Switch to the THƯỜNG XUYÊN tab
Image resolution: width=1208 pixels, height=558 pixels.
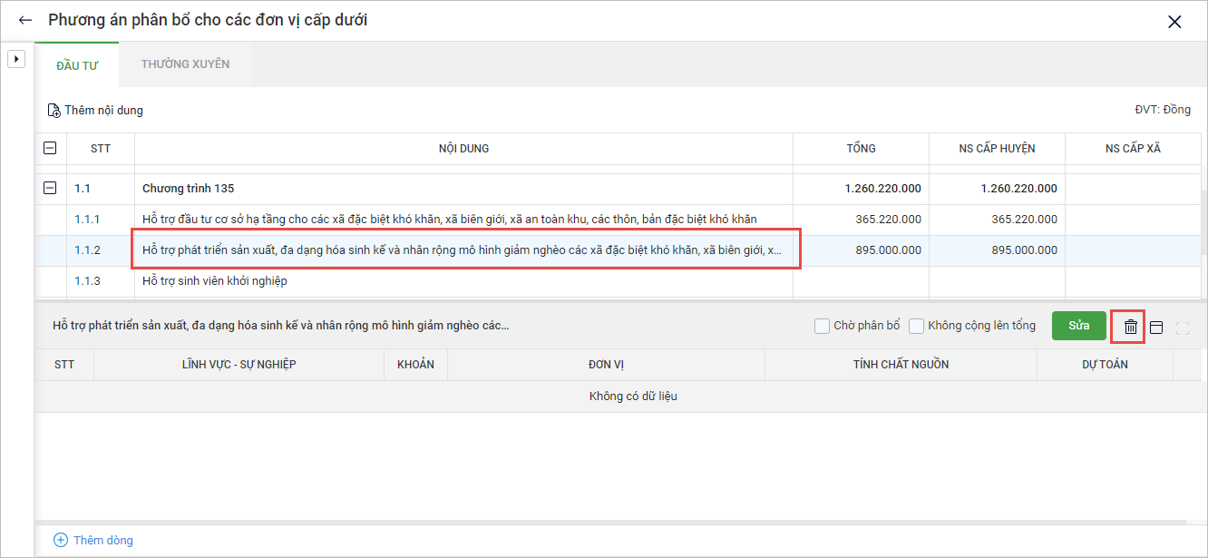click(x=185, y=64)
